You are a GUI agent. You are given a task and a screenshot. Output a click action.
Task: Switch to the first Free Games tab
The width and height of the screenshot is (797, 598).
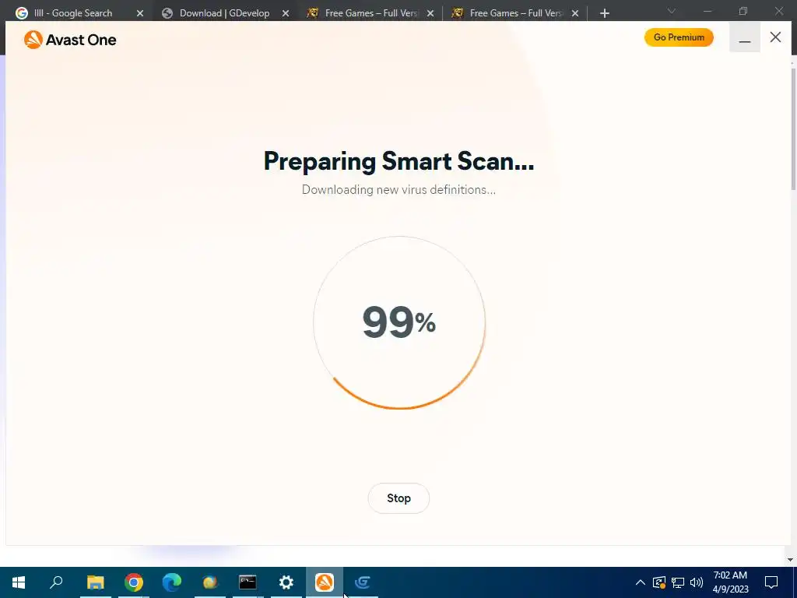tap(370, 13)
